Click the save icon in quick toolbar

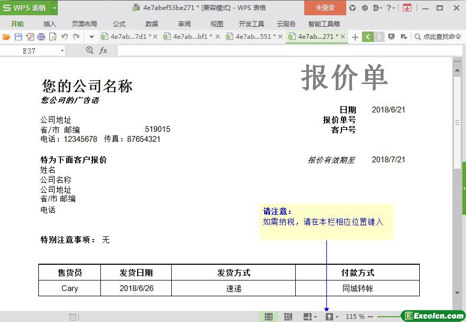click(x=18, y=37)
